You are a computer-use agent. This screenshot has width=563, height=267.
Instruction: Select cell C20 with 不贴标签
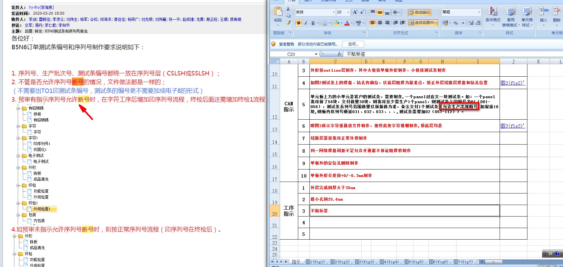404,211
